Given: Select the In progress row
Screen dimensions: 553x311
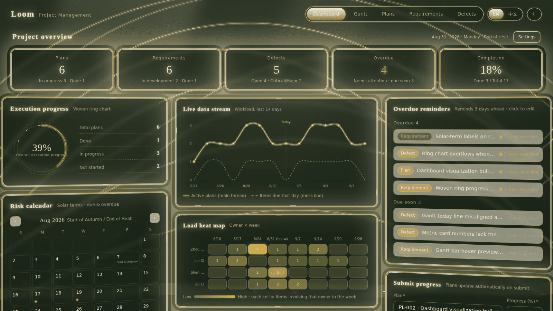Looking at the screenshot, I should pyautogui.click(x=120, y=154).
